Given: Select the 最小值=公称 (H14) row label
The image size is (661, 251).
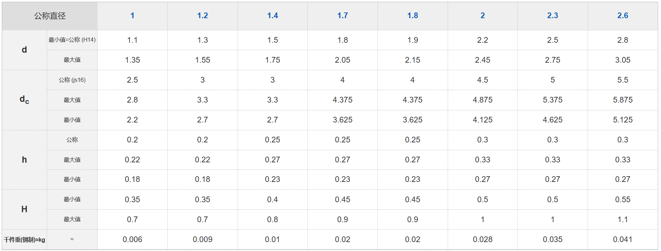Looking at the screenshot, I should pyautogui.click(x=72, y=40).
